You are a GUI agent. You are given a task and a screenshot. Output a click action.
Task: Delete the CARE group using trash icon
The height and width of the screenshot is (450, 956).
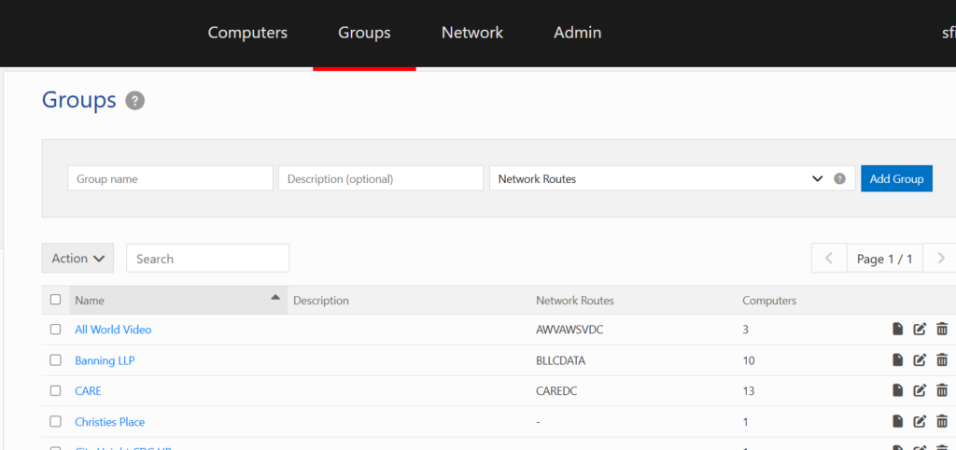[x=942, y=391]
